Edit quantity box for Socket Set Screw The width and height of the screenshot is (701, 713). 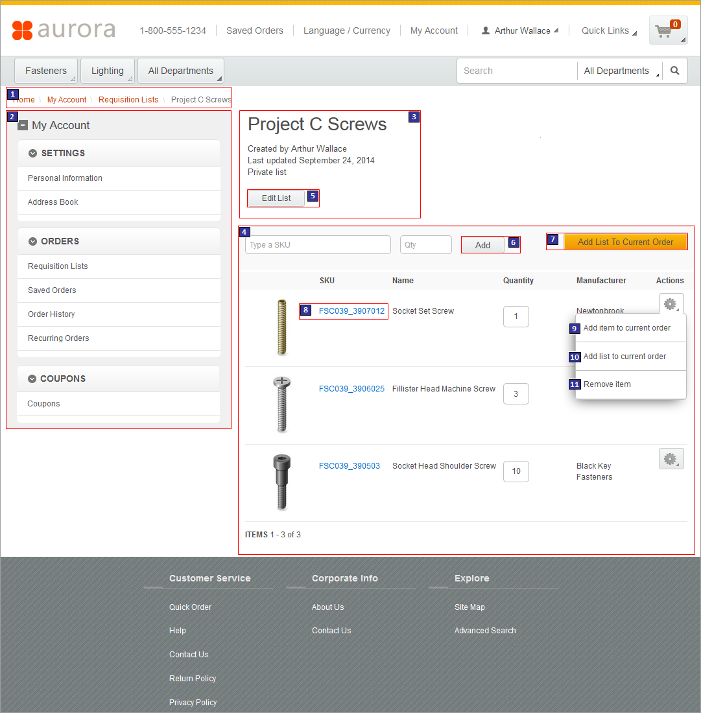coord(516,316)
